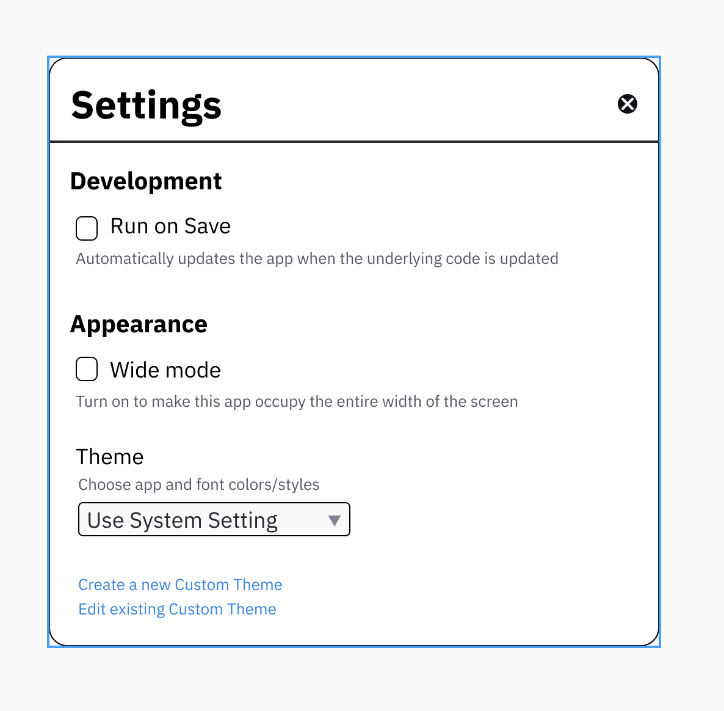The image size is (724, 711).
Task: Click the "Appearance" section heading
Action: point(139,324)
